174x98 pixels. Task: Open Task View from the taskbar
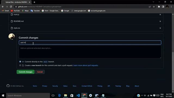point(53,96)
